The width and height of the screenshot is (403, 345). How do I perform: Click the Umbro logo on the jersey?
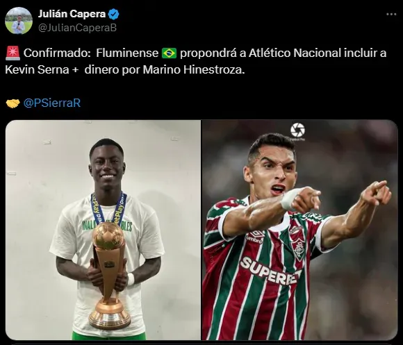click(x=255, y=237)
